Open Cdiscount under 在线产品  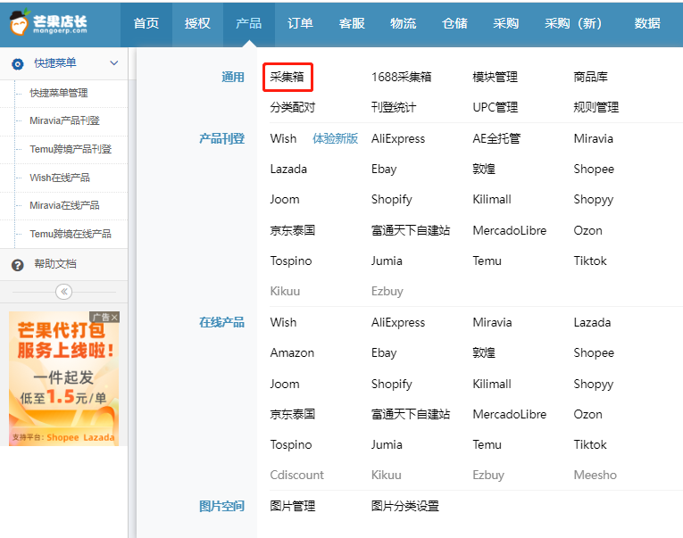(296, 475)
